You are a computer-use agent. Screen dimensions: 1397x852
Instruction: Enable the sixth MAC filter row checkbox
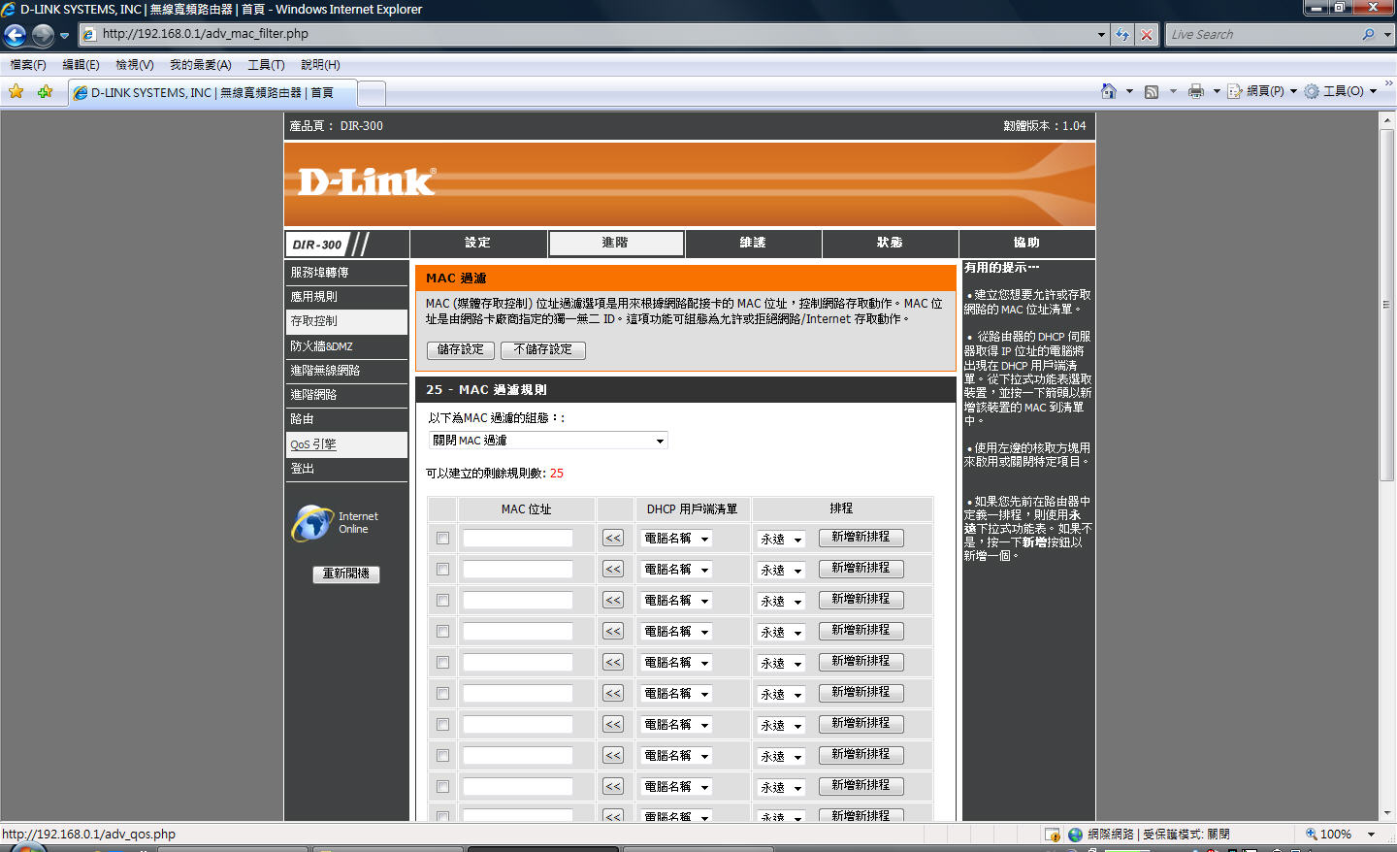442,693
